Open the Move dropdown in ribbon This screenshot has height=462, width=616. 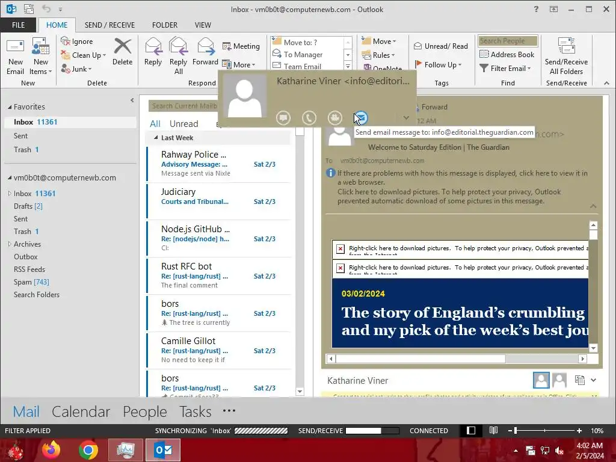coord(379,42)
